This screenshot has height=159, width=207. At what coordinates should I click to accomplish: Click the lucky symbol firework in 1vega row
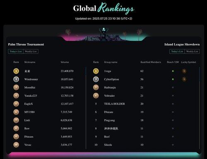[x=184, y=71]
